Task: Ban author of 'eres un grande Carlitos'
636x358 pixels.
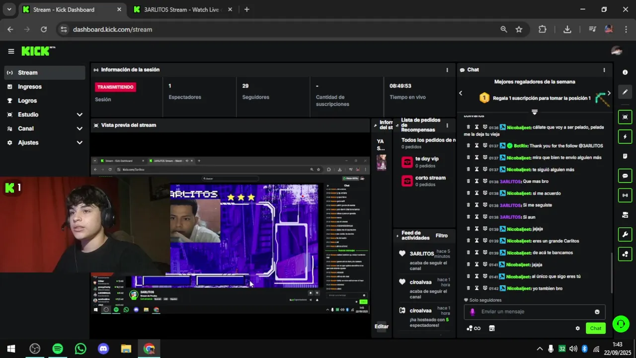Action: tap(485, 241)
